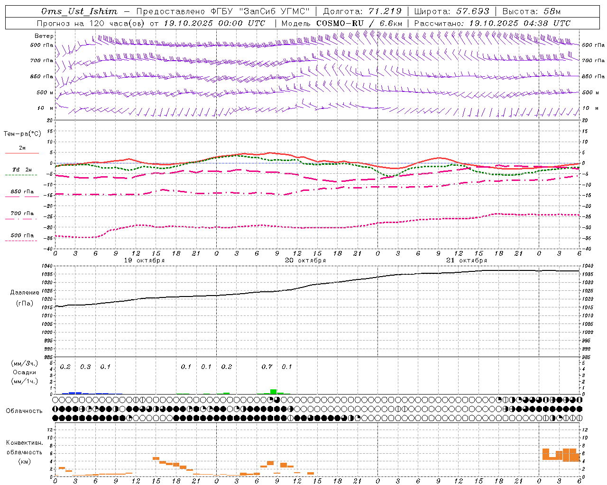Click the Осадки panel label
The height and width of the screenshot is (485, 607).
(x=25, y=372)
